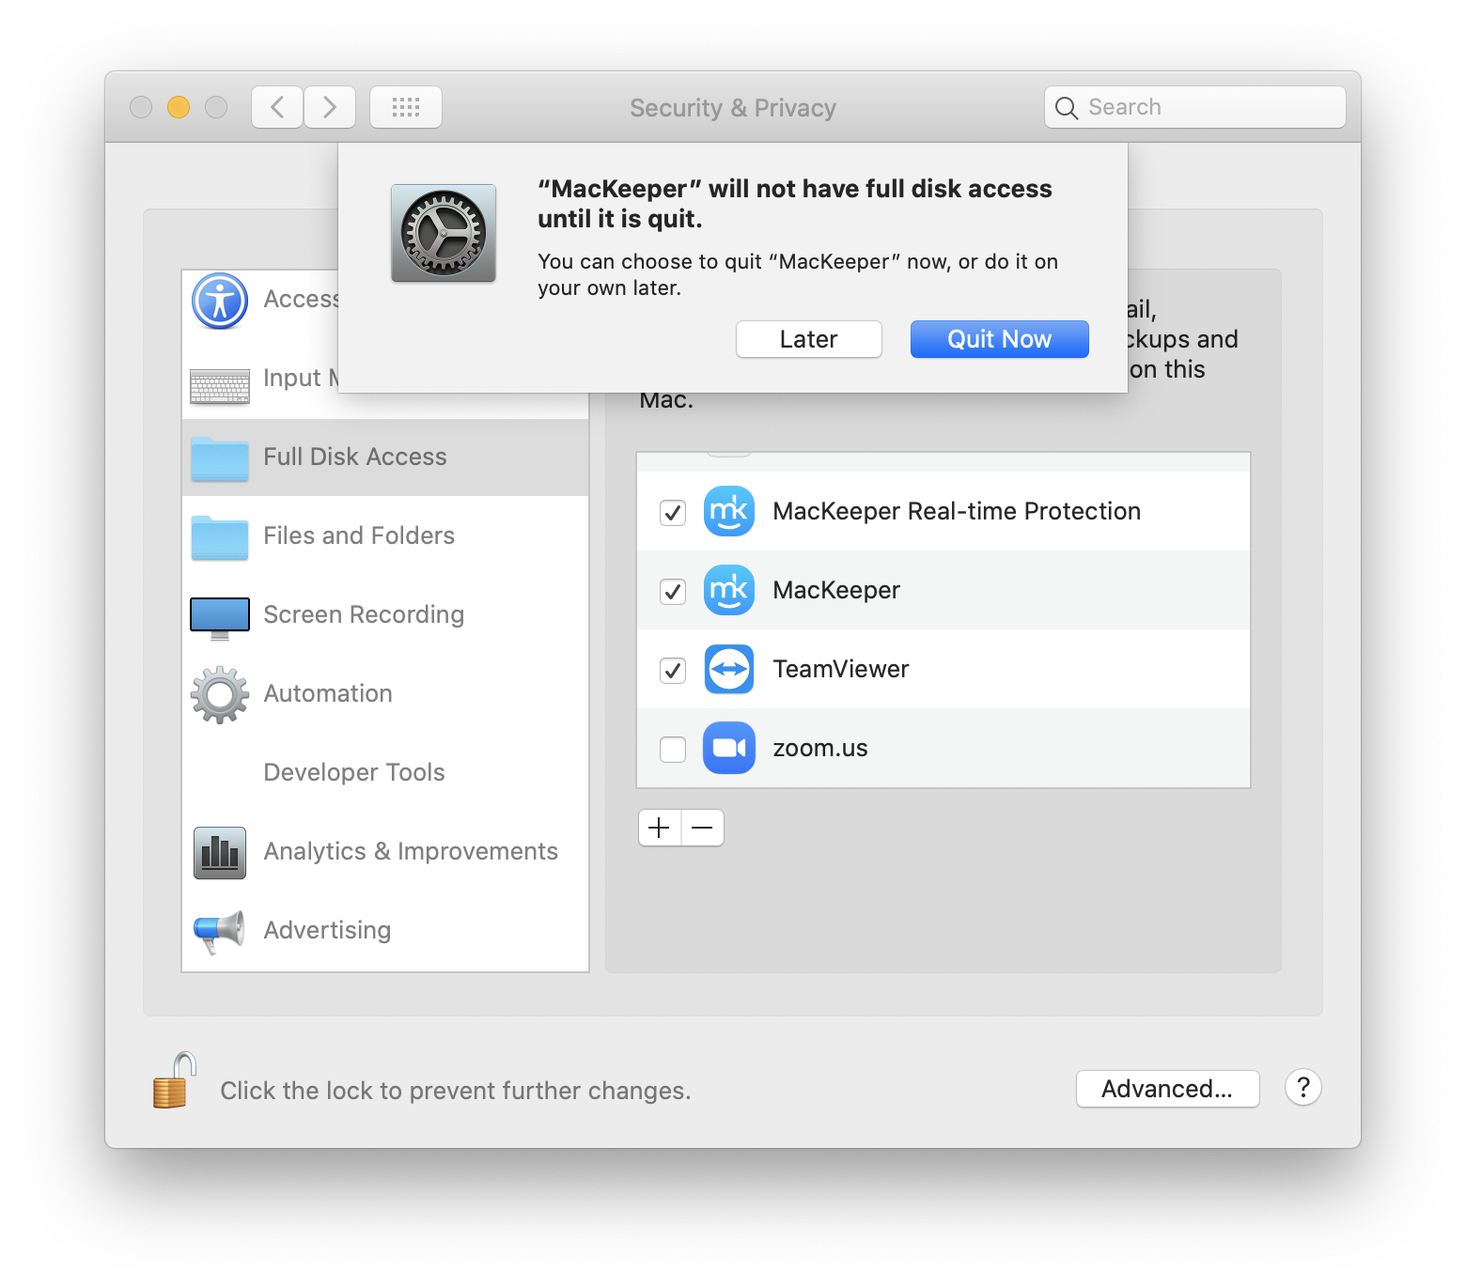The height and width of the screenshot is (1287, 1466).
Task: Click the MacKeeper Real-time Protection app icon
Action: (x=729, y=511)
